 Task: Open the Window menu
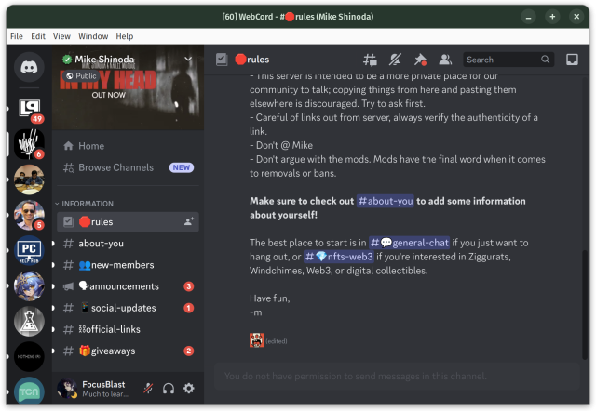pyautogui.click(x=93, y=36)
